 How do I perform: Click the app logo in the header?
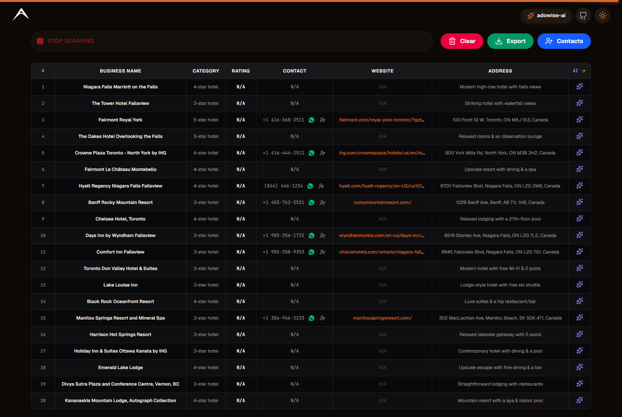coord(21,15)
